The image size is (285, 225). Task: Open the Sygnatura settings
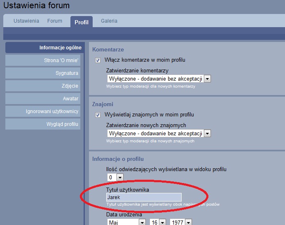45,73
